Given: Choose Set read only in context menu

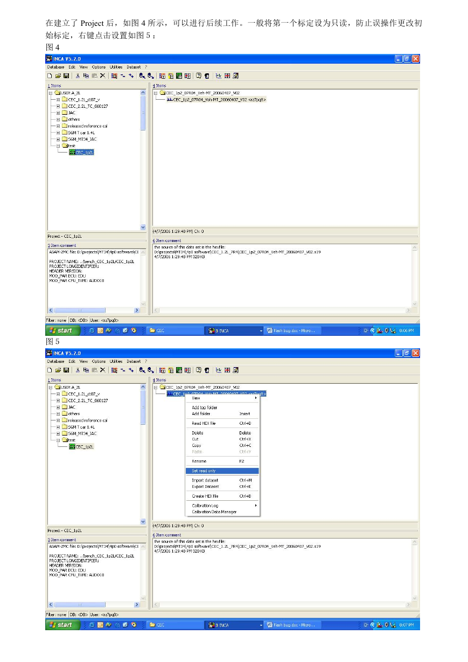Looking at the screenshot, I should 222,471.
